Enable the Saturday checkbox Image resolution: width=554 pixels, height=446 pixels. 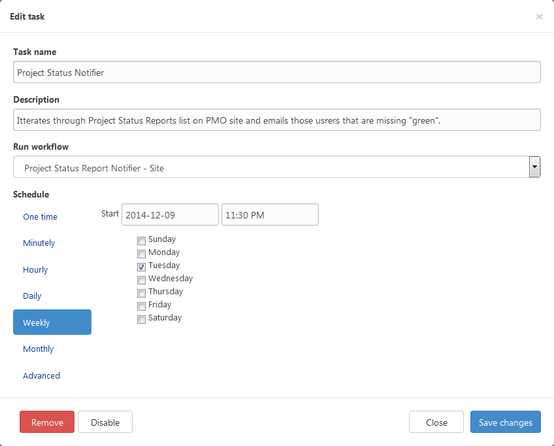[141, 319]
